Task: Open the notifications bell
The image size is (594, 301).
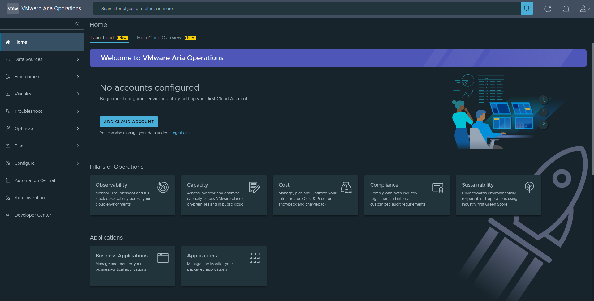Action: tap(566, 9)
